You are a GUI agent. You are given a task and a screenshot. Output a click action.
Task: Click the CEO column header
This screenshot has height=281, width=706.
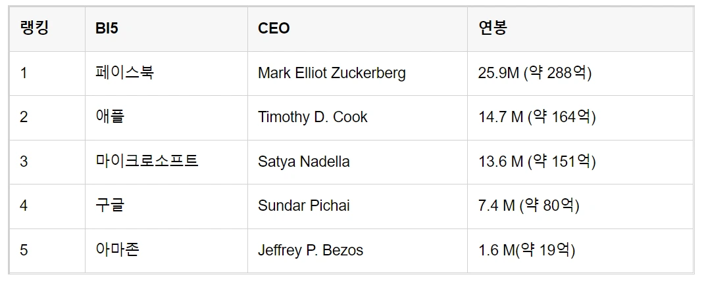pos(274,29)
